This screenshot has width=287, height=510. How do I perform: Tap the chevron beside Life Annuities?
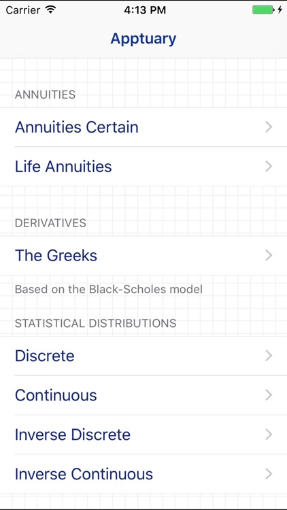(x=269, y=166)
